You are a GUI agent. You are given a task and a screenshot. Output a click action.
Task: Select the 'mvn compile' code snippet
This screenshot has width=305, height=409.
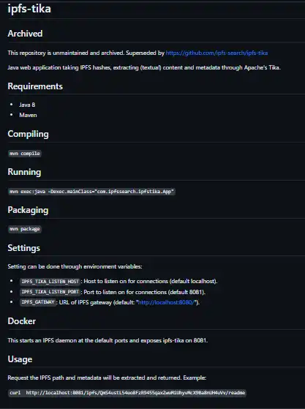(x=25, y=154)
